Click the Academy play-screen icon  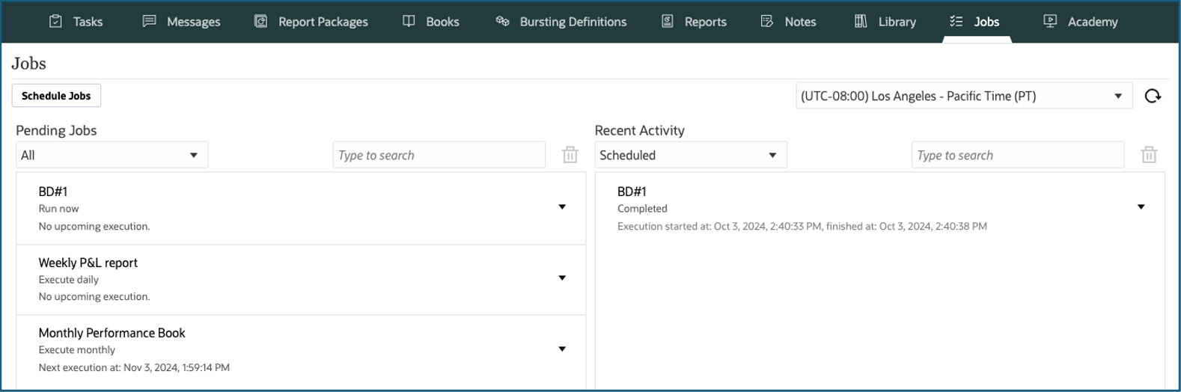[x=1050, y=21]
